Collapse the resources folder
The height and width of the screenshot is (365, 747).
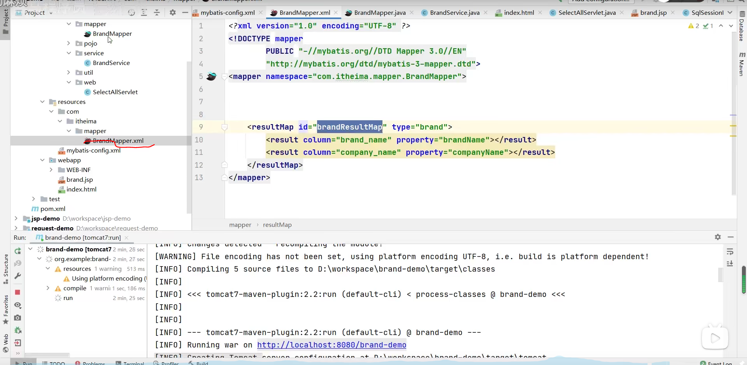[x=42, y=102]
